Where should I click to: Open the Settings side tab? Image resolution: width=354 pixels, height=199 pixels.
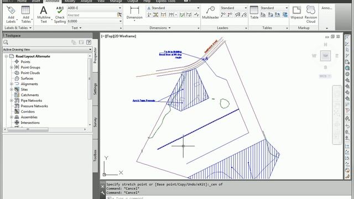(x=95, y=89)
